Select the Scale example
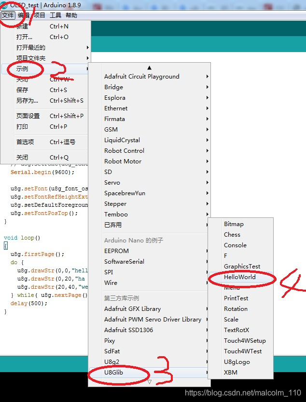 240,320
